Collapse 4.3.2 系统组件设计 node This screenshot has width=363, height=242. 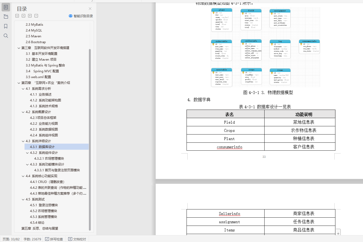tap(27, 153)
